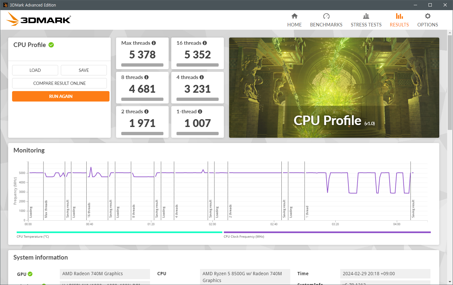Viewport: 453px width, 285px height.
Task: Click the Frequency (MHz) axis label
Action: point(15,191)
